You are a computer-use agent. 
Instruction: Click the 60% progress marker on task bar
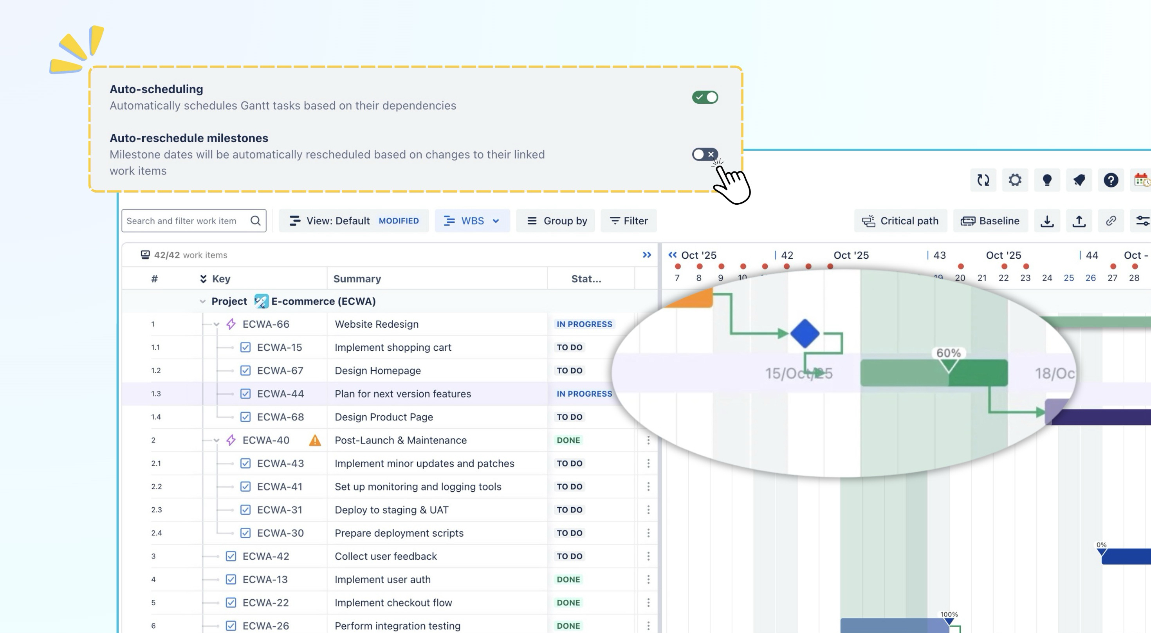[948, 359]
